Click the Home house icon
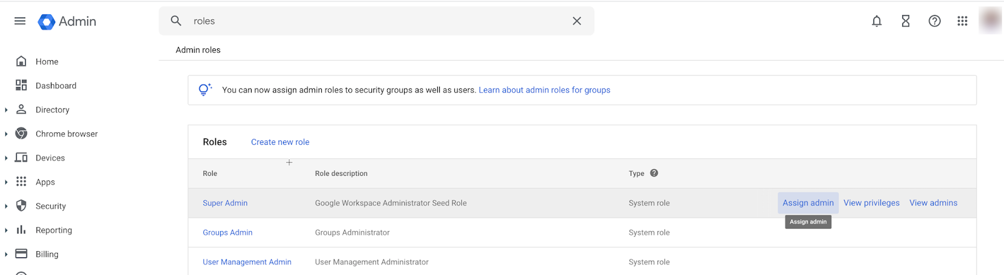The width and height of the screenshot is (1004, 275). (21, 61)
